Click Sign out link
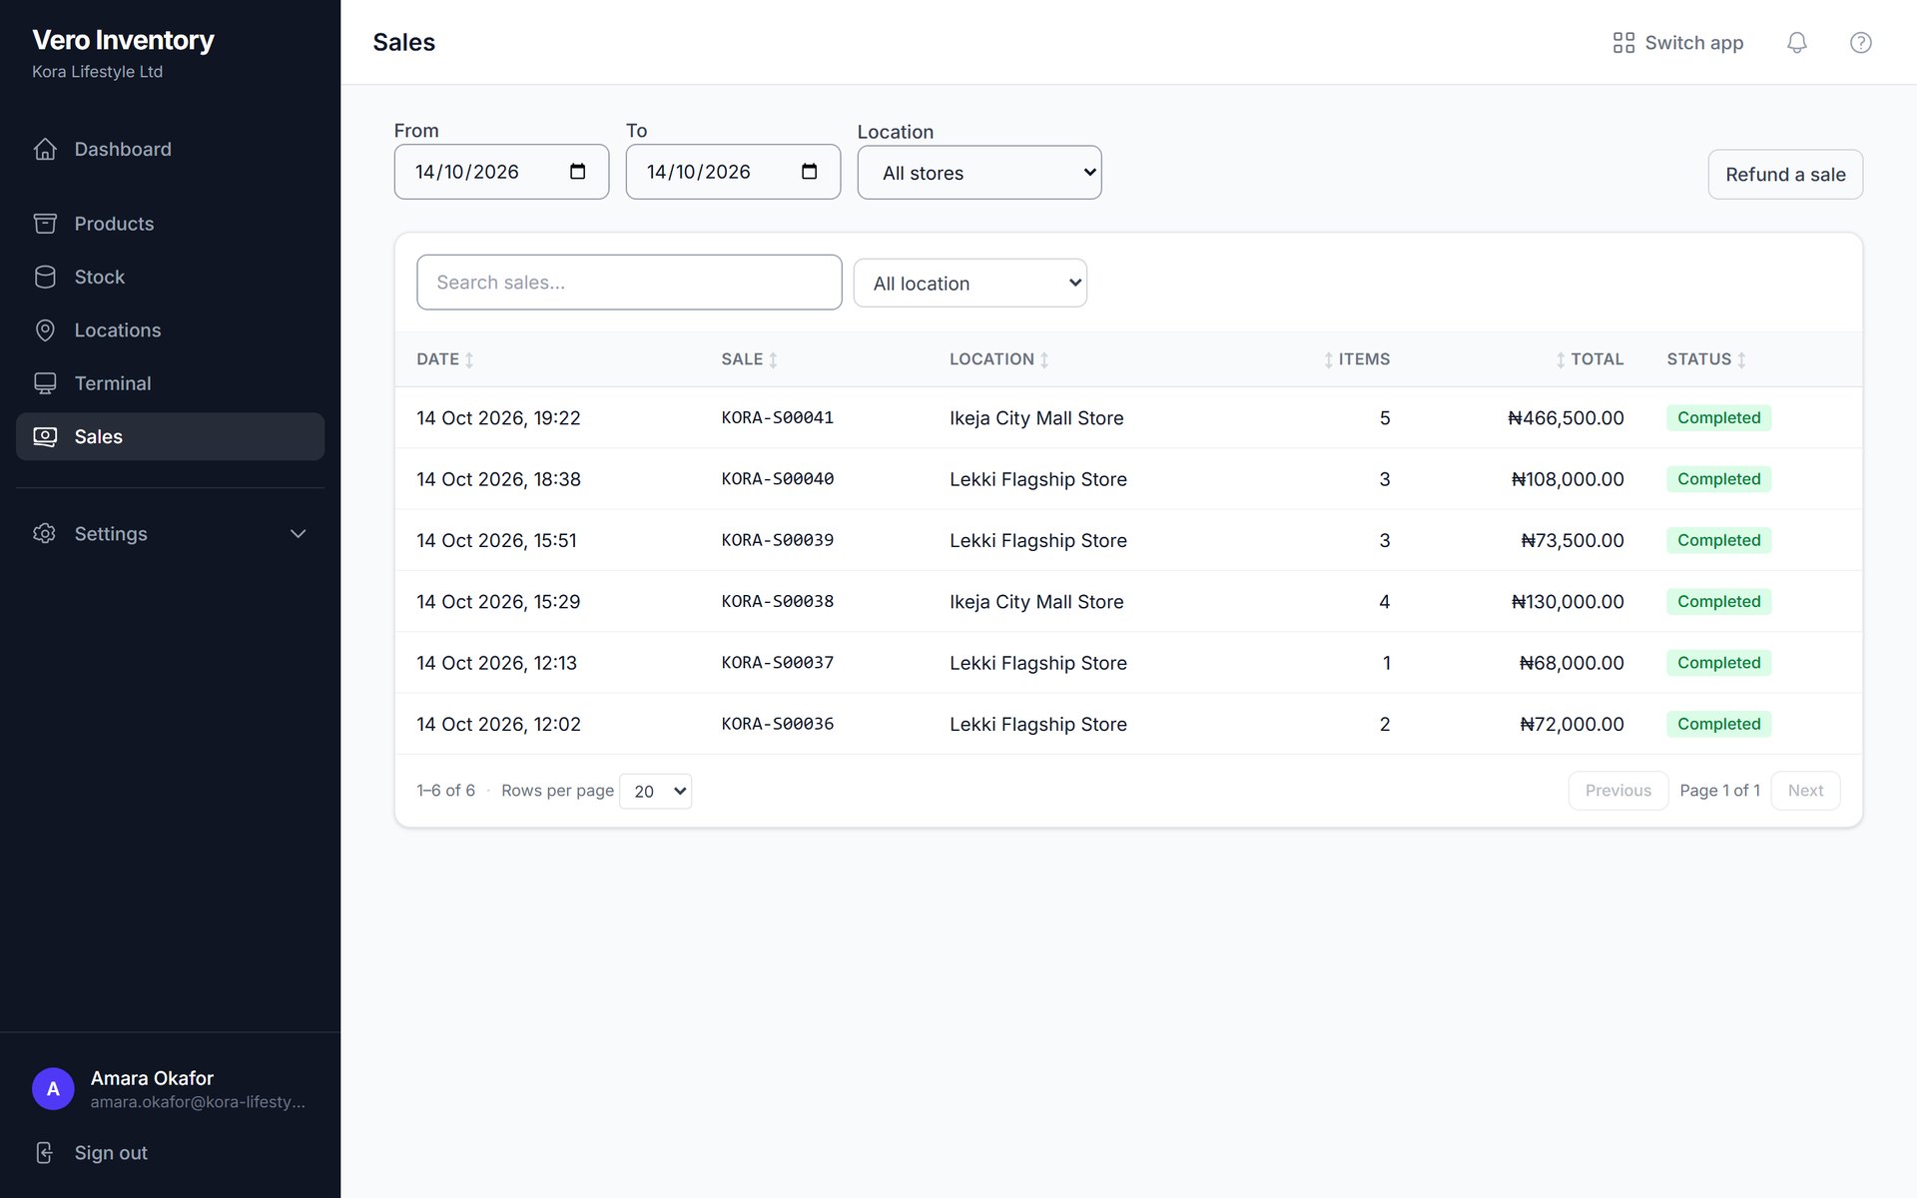Image resolution: width=1917 pixels, height=1198 pixels. click(110, 1153)
